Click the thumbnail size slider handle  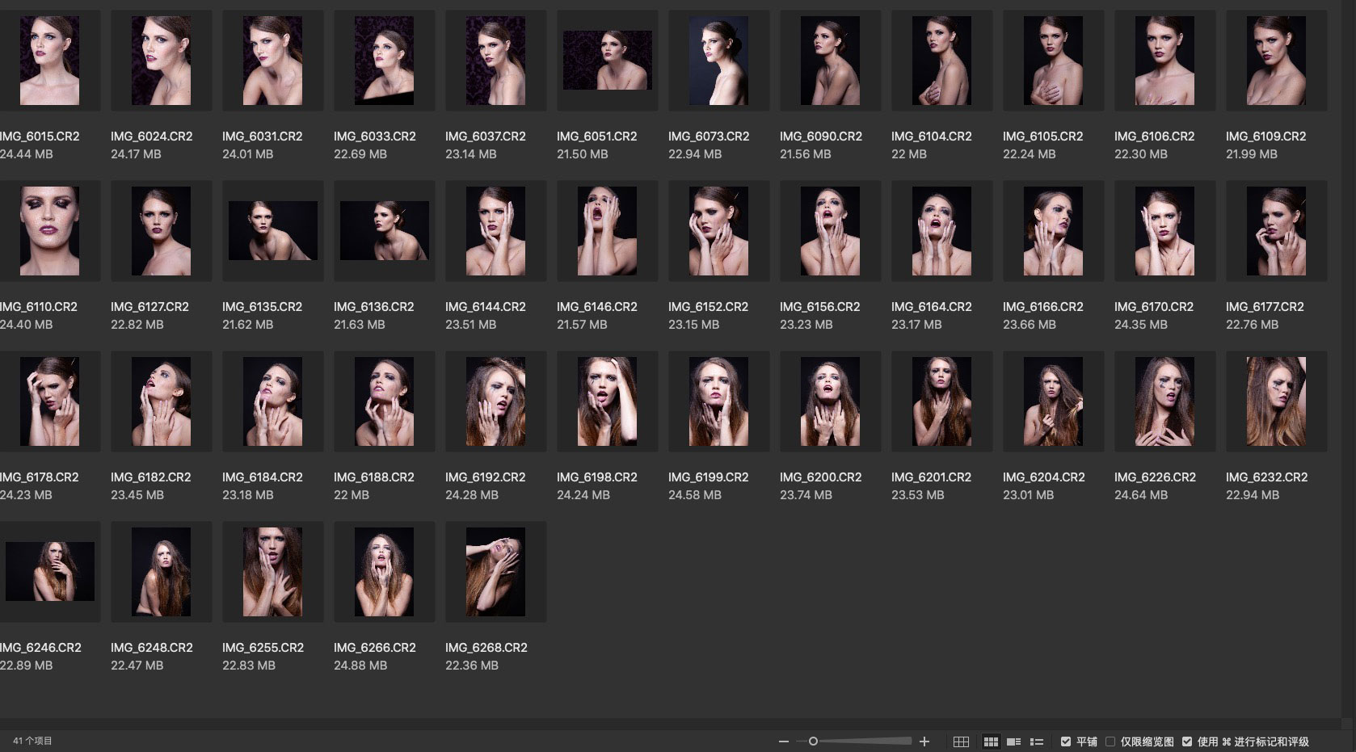tap(813, 741)
